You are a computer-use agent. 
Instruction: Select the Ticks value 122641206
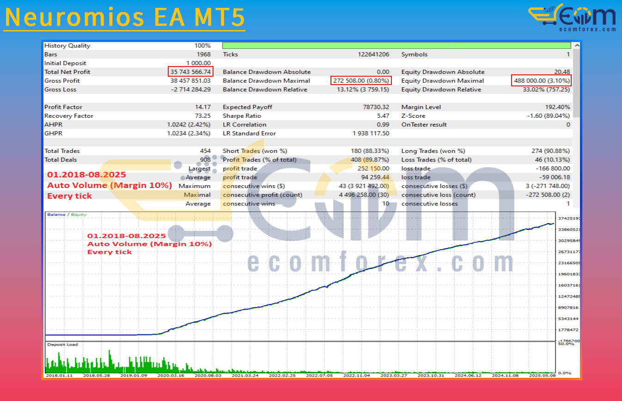[373, 55]
